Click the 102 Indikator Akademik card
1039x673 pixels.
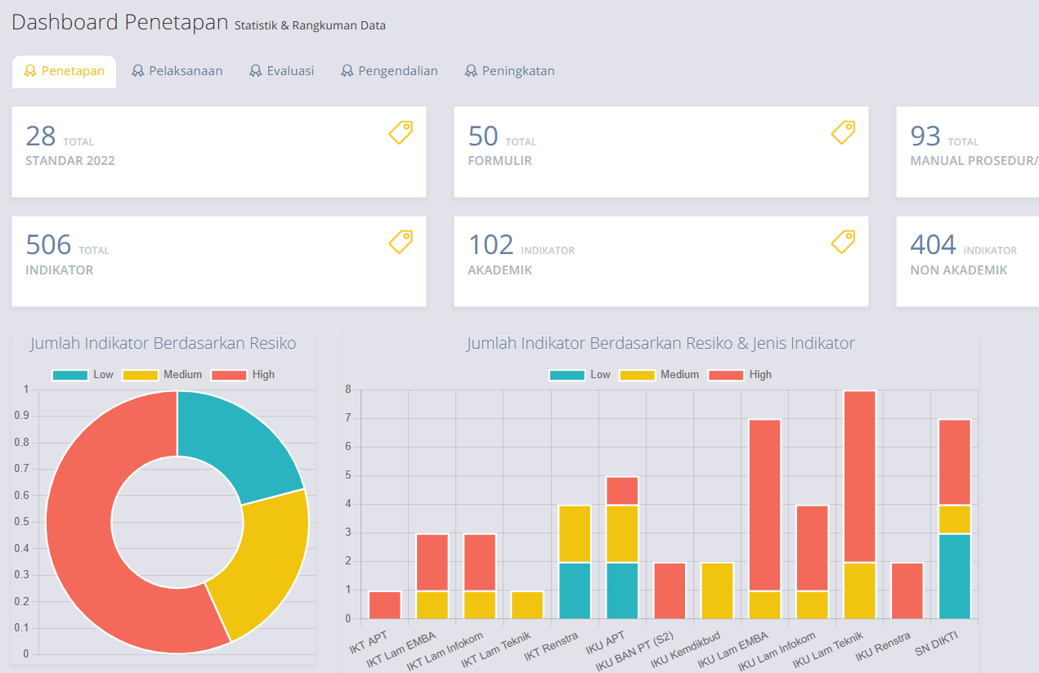coord(661,261)
